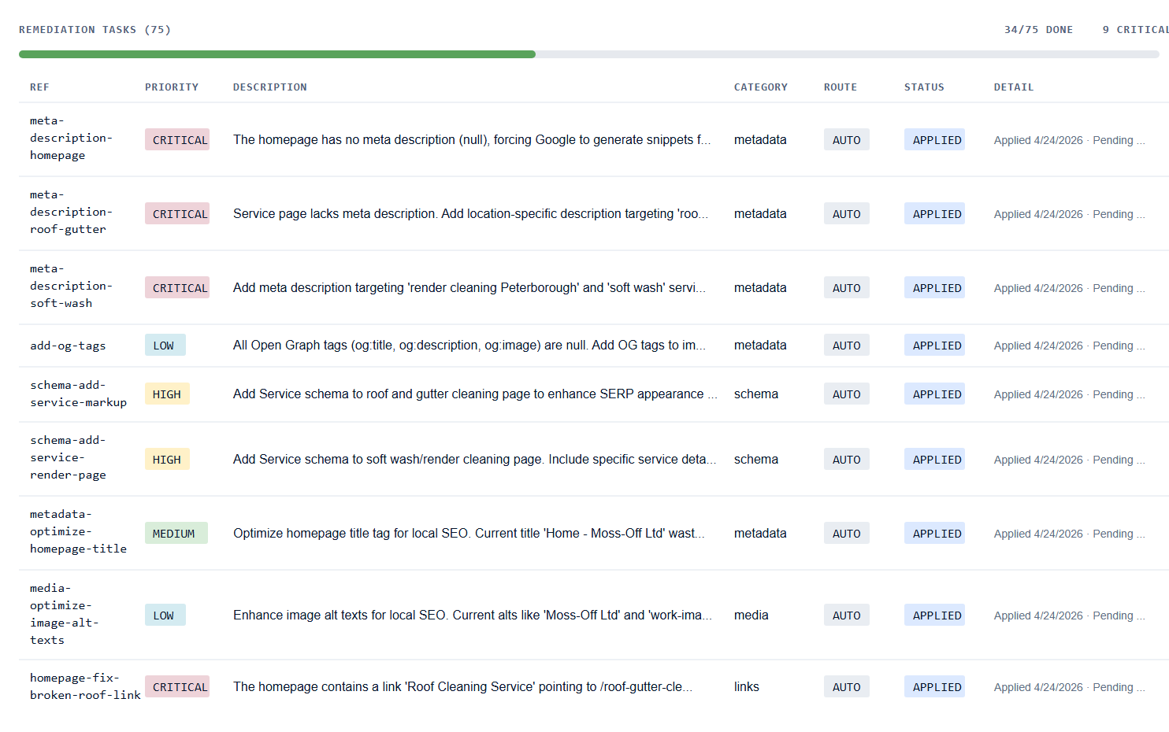The height and width of the screenshot is (732, 1169).
Task: Open the metadata-optimize-homepage-title task ref
Action: (78, 532)
